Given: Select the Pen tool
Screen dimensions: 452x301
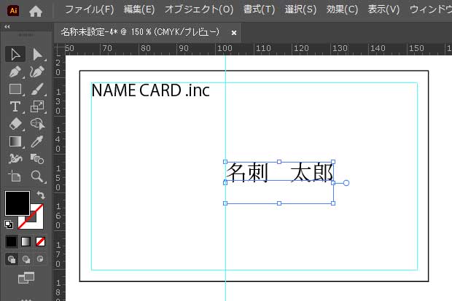Looking at the screenshot, I should tap(15, 72).
